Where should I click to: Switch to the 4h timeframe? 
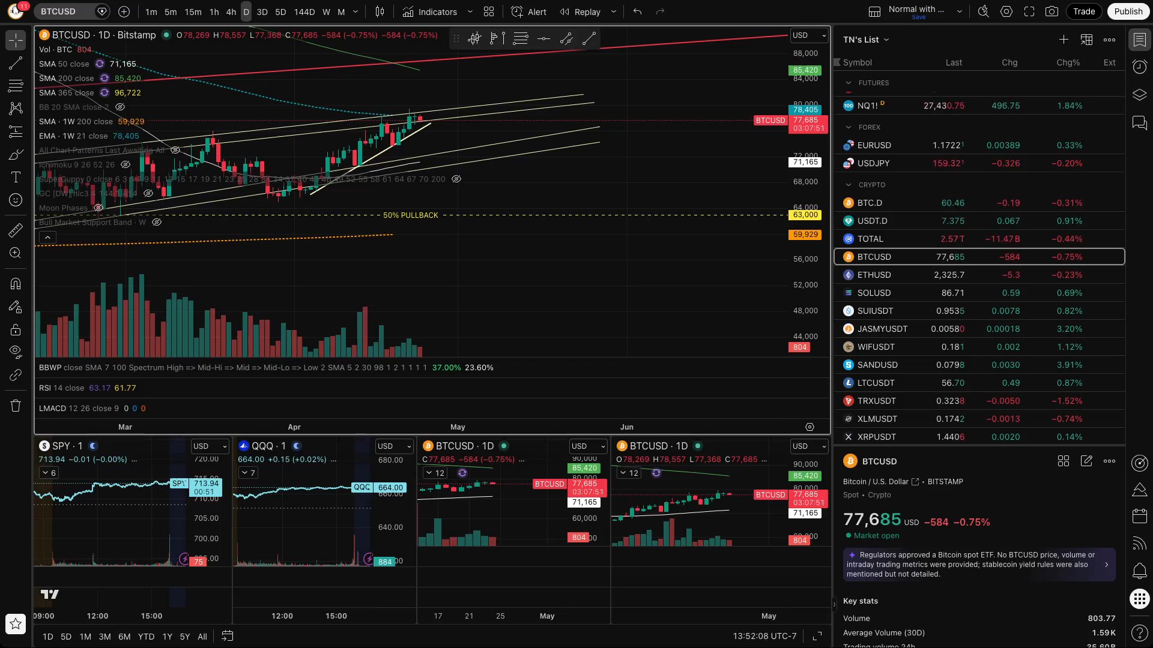231,11
